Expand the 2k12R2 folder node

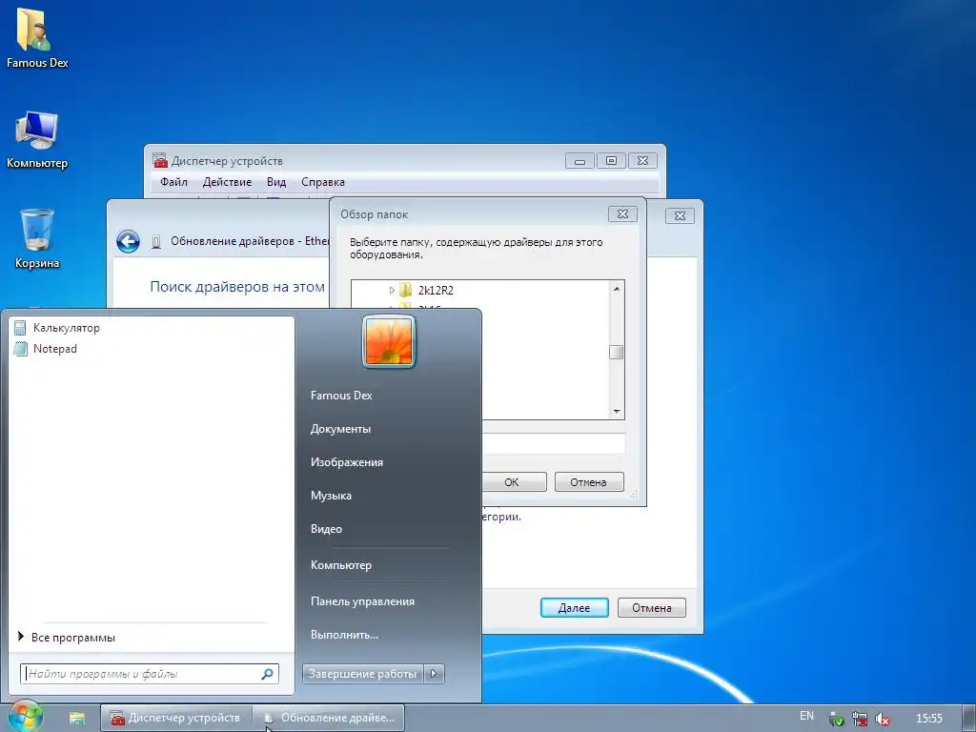(x=392, y=290)
